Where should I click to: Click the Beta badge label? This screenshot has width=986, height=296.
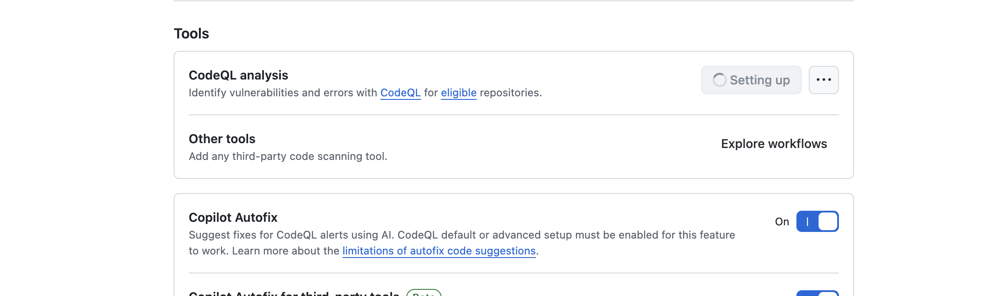tap(423, 294)
